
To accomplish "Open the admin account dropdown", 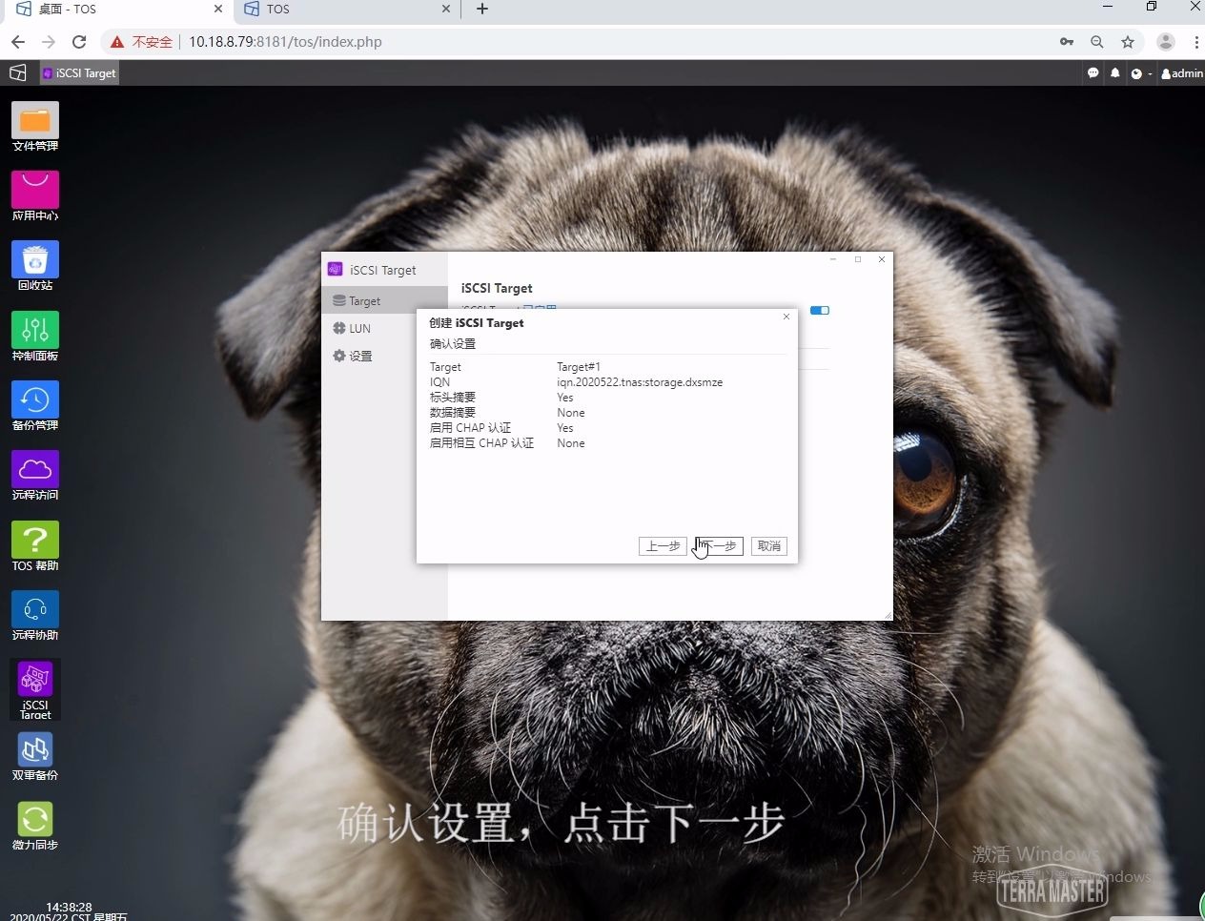I will 1180,73.
